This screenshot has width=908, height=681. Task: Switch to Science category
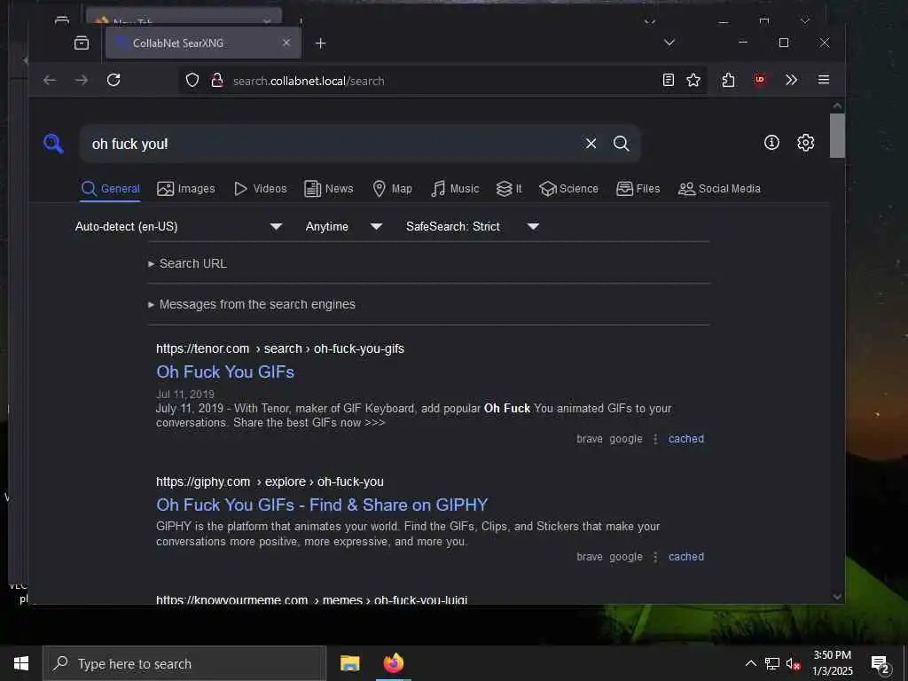pyautogui.click(x=568, y=189)
